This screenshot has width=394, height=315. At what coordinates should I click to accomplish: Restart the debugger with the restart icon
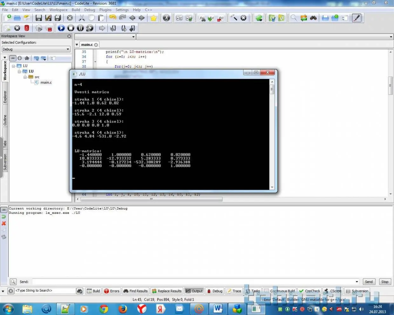90,28
